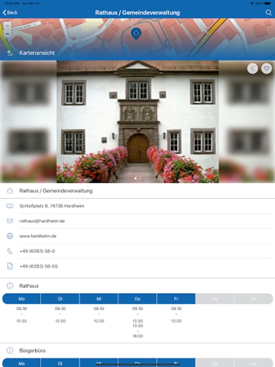
Task: Select Fr tab in Rathaus hours
Action: point(176,299)
